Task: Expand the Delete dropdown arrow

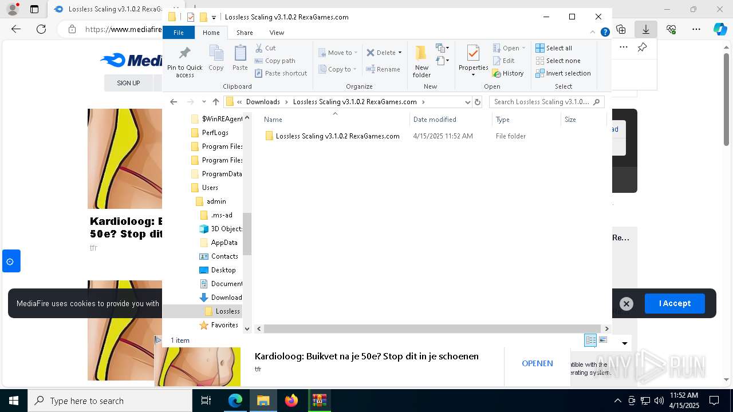Action: click(400, 53)
